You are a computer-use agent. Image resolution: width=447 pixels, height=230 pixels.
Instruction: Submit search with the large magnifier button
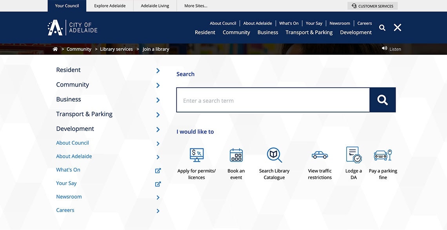383,100
